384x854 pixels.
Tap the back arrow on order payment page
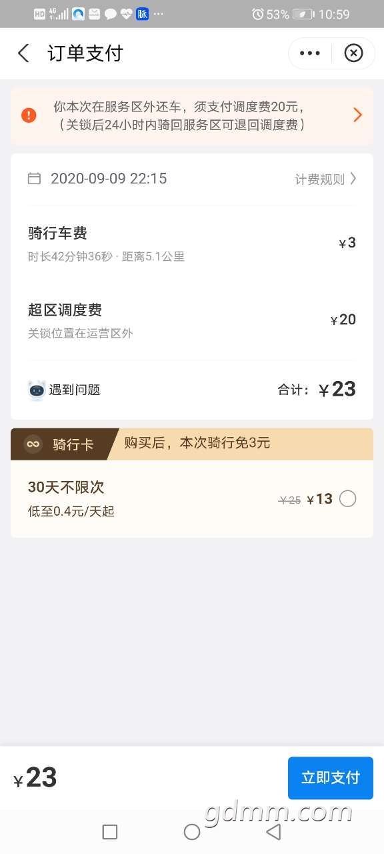click(x=24, y=53)
